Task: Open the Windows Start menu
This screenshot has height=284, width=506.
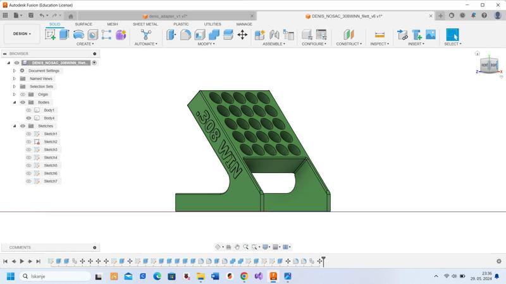Action: click(10, 276)
